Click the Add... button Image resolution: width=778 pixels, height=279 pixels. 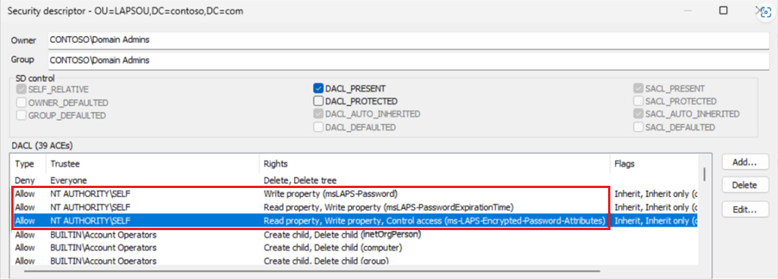pyautogui.click(x=745, y=162)
